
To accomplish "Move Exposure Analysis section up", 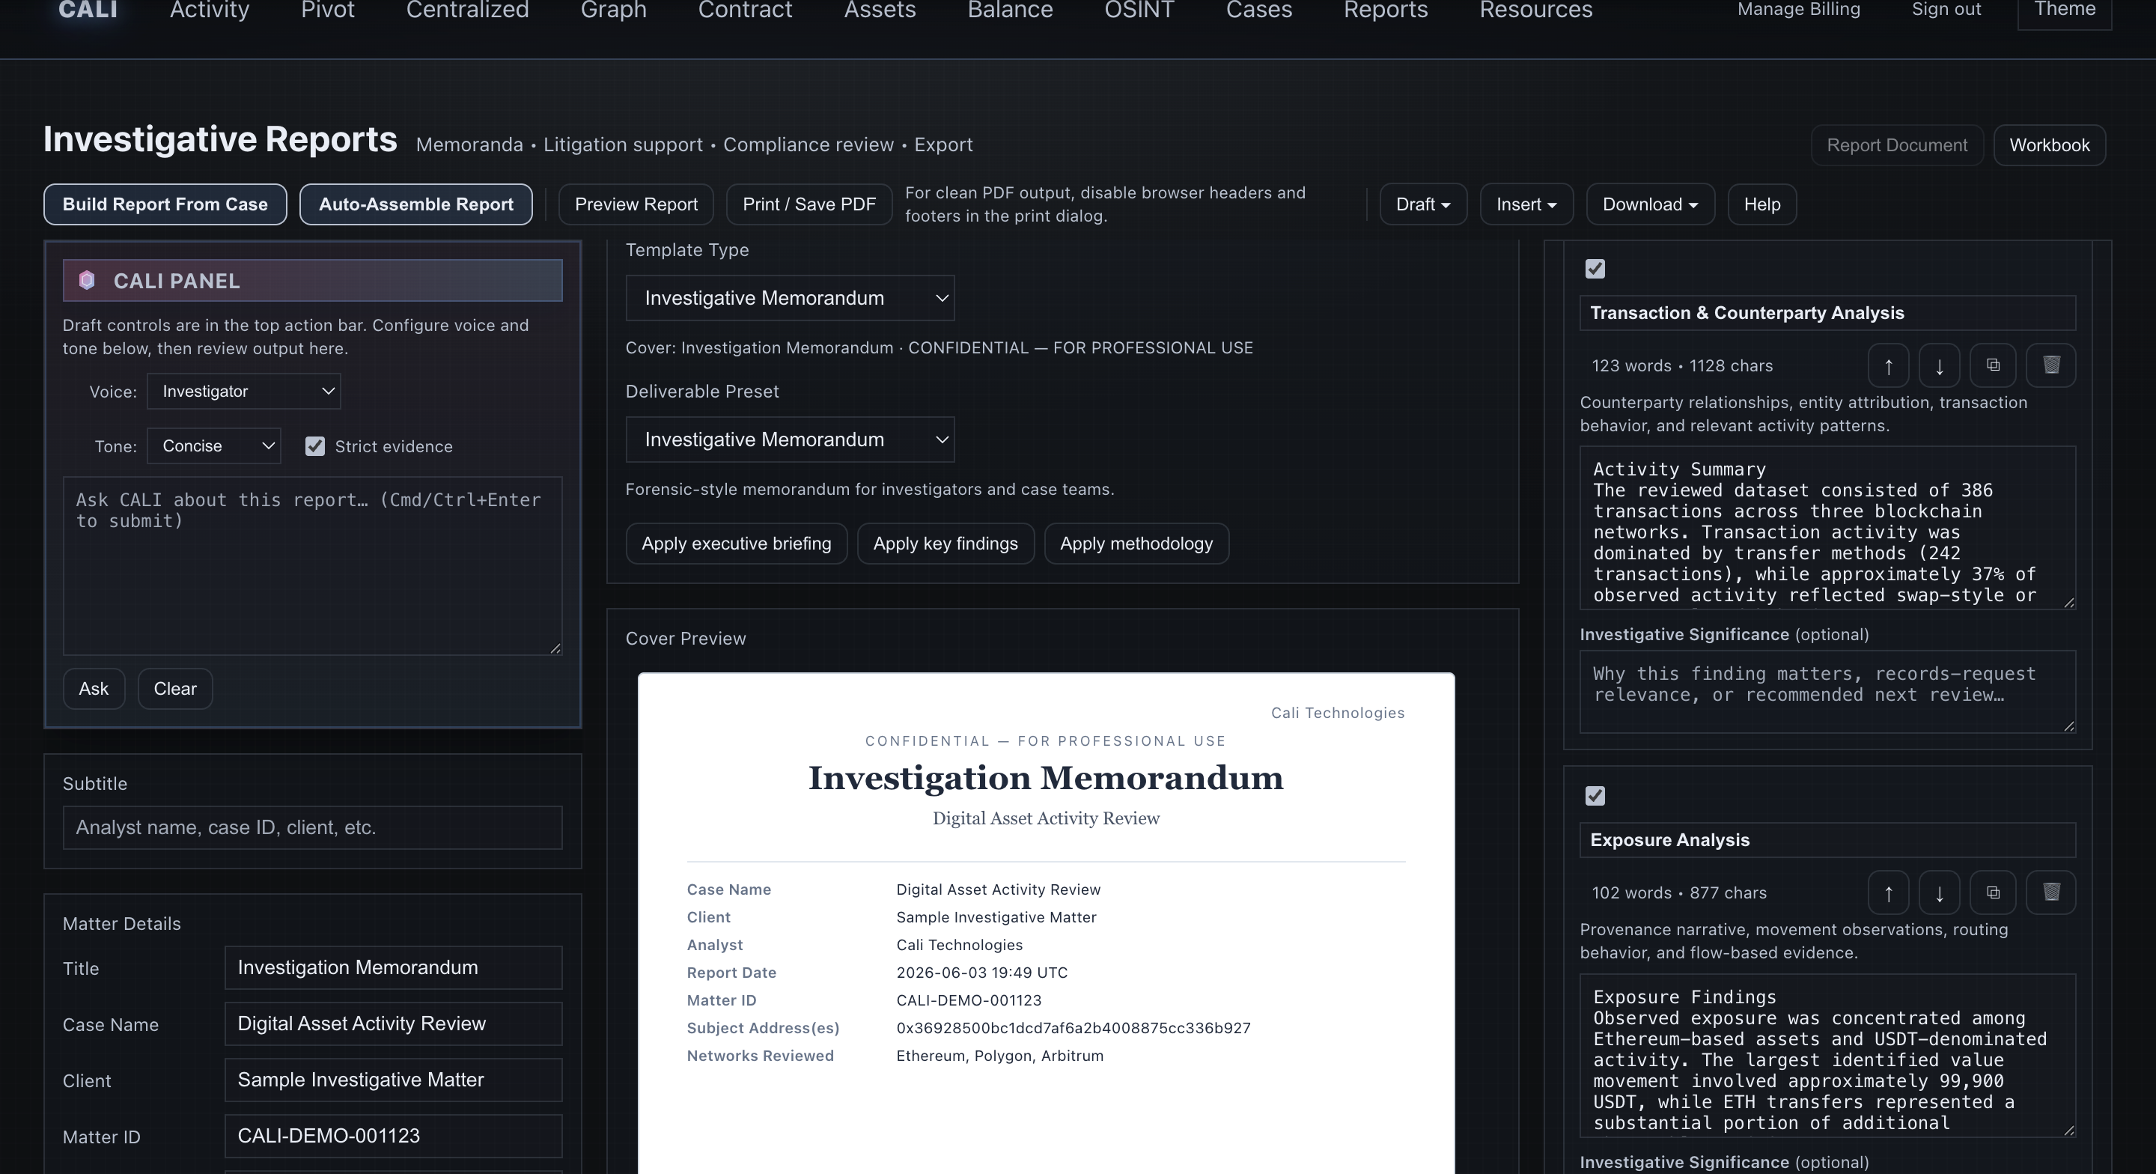I will 1888,892.
